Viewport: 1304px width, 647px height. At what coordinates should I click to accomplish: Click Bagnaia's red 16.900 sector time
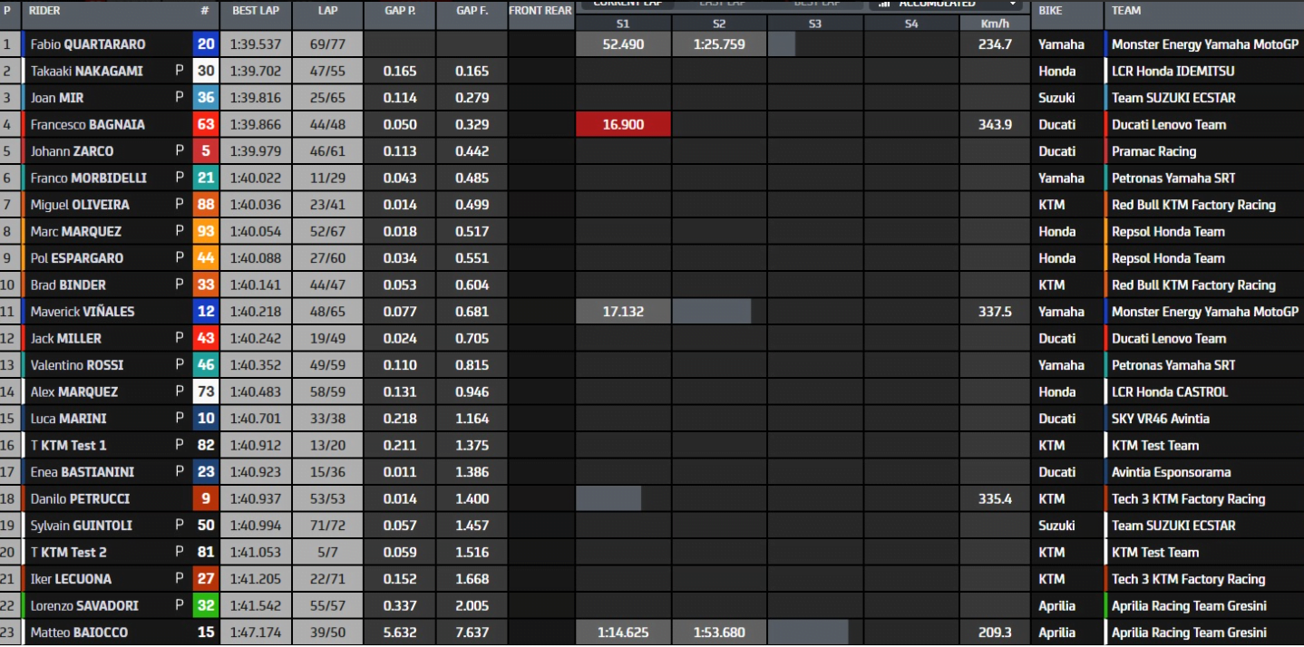coord(623,125)
